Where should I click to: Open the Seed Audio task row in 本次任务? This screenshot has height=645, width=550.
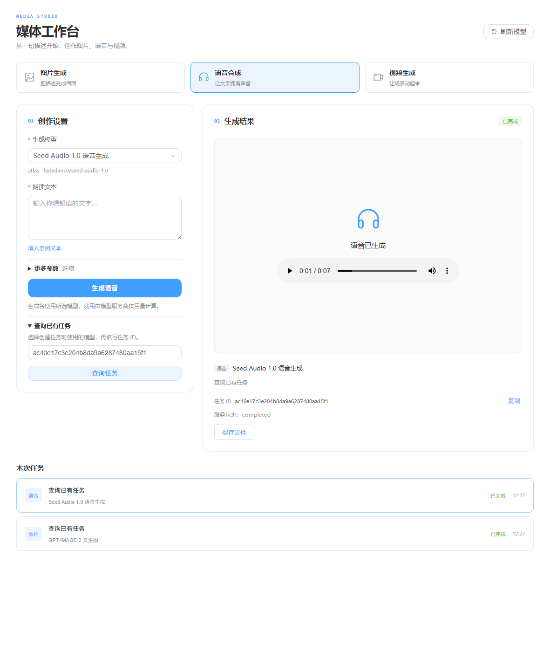pyautogui.click(x=275, y=495)
